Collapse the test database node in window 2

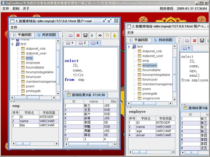pyautogui.click(x=129, y=47)
